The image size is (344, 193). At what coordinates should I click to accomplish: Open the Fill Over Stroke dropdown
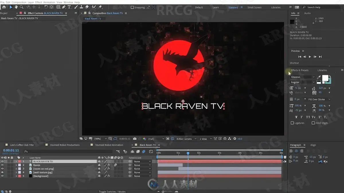319,99
